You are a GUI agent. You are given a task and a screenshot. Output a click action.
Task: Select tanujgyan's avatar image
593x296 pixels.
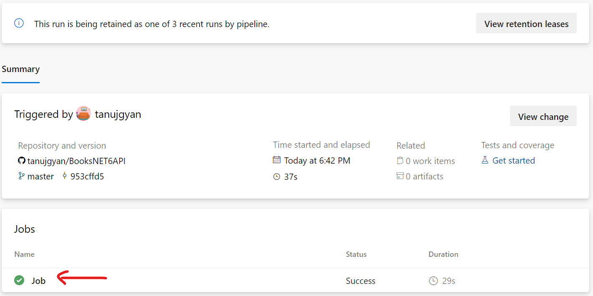(x=83, y=113)
